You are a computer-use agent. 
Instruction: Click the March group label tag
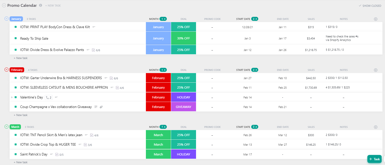pos(15,127)
